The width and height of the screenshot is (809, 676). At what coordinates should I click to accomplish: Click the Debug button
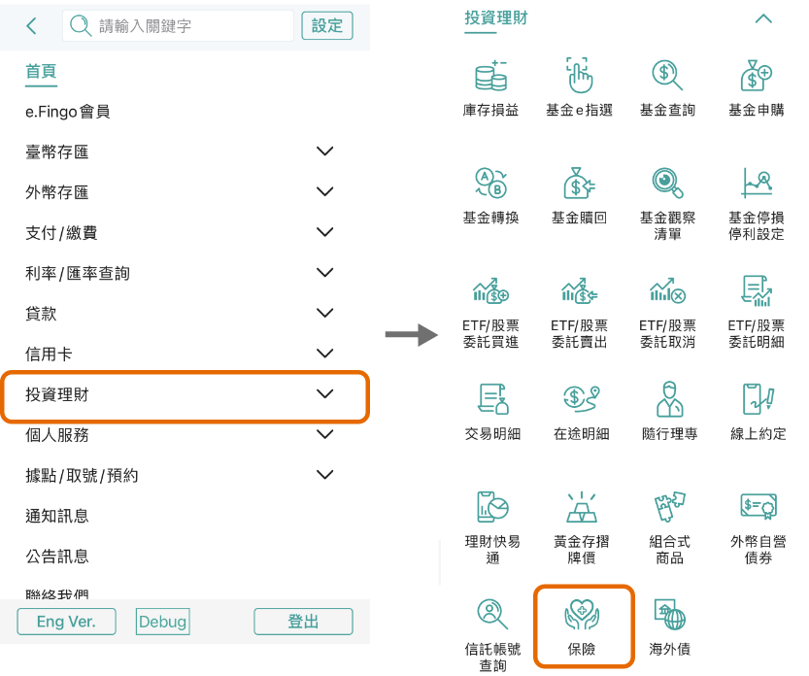(162, 622)
